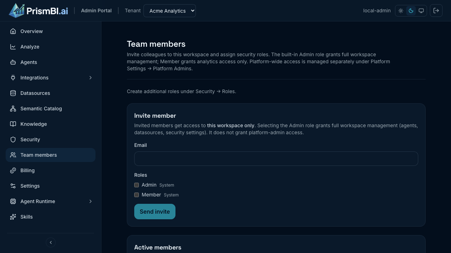Screen dimensions: 451x253
Task: Click the Email field label
Action: pos(141,145)
